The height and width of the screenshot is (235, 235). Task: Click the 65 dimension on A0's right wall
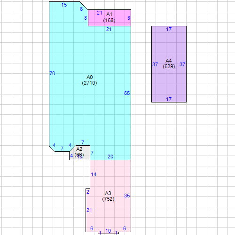pyautogui.click(x=127, y=93)
